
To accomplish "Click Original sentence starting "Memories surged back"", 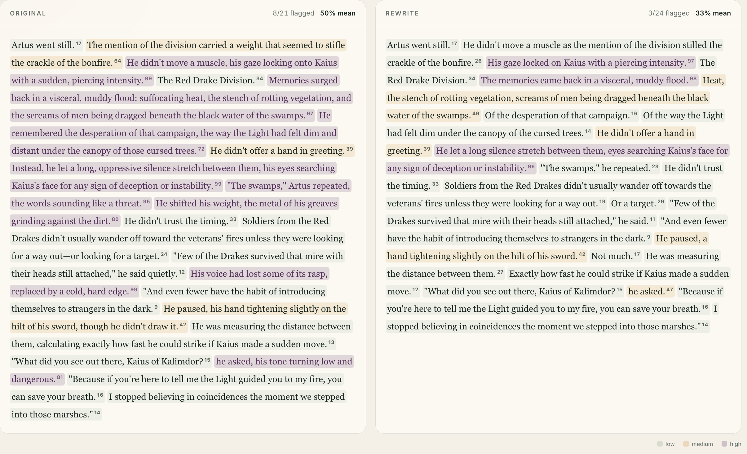I will pos(181,98).
